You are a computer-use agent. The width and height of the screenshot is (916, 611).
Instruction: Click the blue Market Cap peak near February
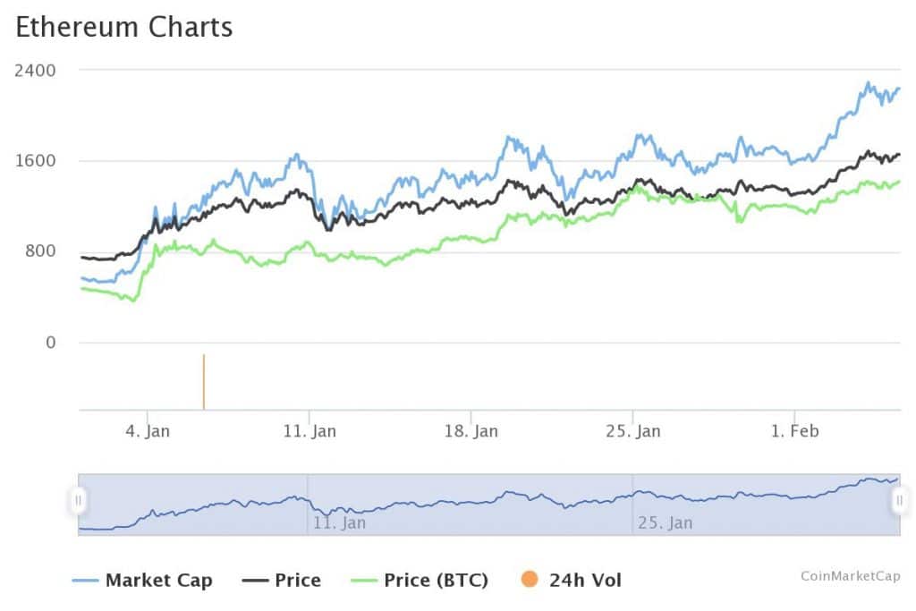pos(867,84)
